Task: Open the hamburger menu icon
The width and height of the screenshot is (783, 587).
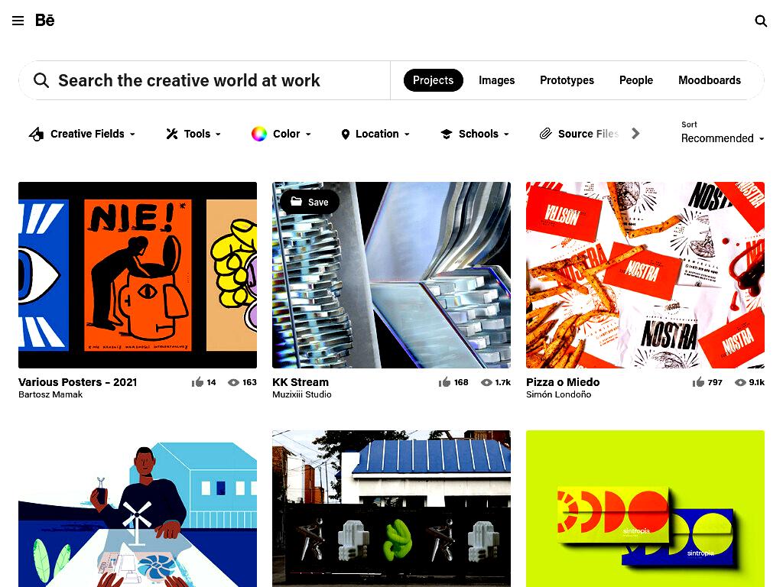Action: tap(18, 21)
